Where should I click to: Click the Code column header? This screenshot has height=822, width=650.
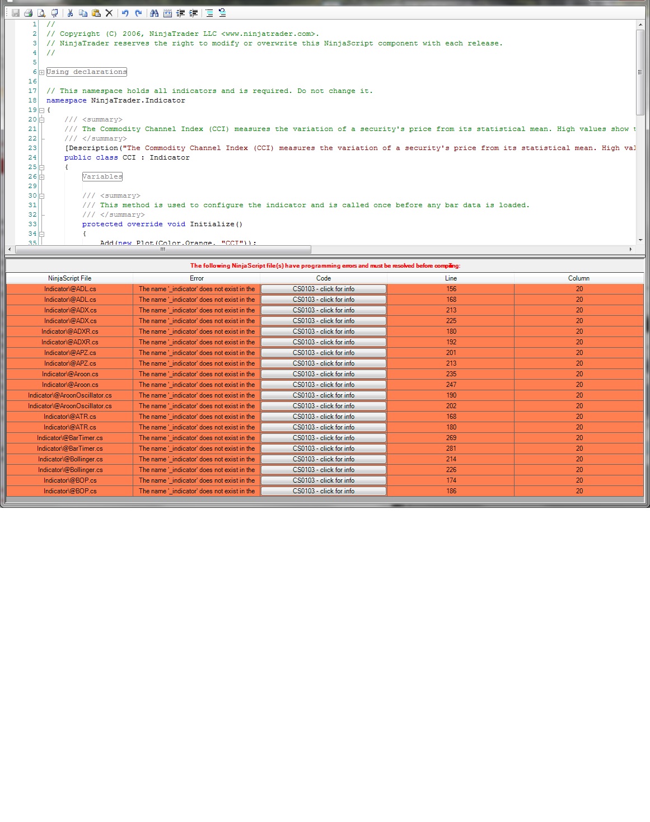(324, 278)
